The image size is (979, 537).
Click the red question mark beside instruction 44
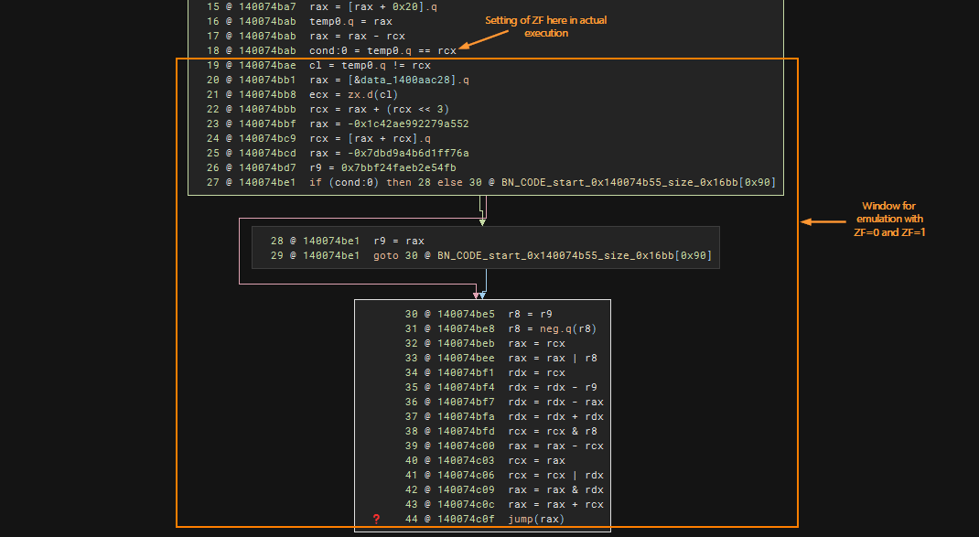(x=376, y=520)
